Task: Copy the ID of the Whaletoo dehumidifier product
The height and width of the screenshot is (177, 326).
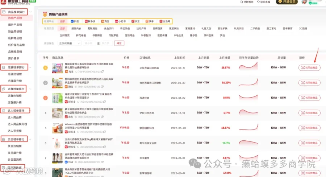Action: coord(105,132)
